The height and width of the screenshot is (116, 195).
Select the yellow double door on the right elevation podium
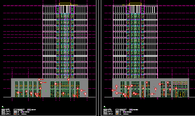pyautogui.click(x=180, y=94)
